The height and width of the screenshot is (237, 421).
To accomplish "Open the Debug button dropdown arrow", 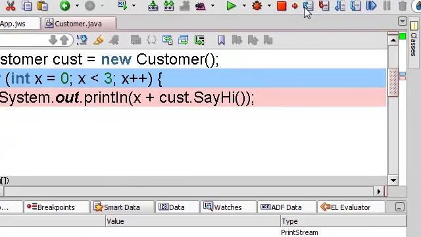I will click(x=269, y=6).
